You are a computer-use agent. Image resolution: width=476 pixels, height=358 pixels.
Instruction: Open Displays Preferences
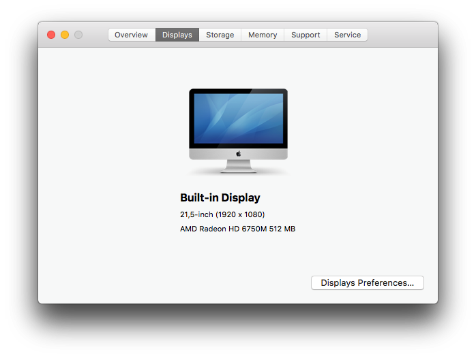(x=368, y=282)
